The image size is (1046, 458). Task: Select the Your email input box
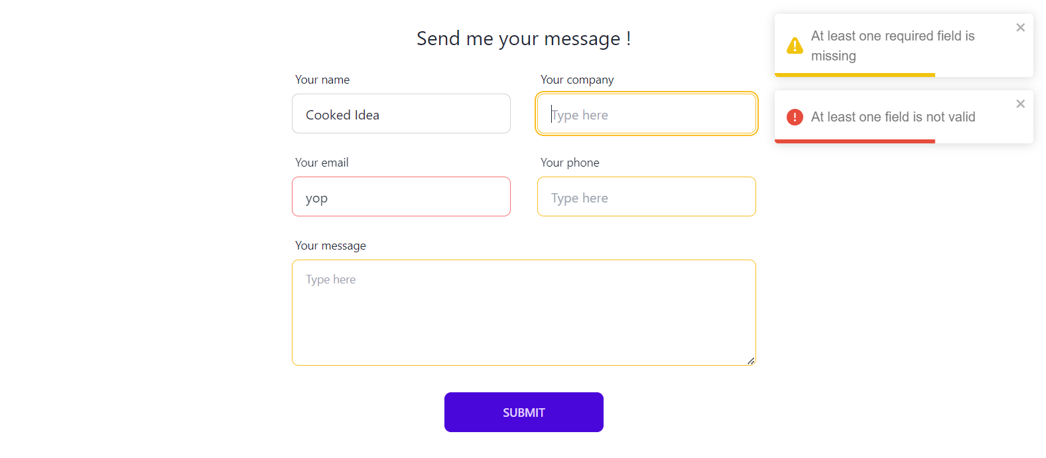coord(401,197)
